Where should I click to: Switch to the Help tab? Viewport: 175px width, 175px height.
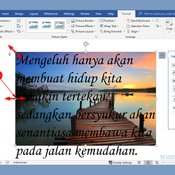click(111, 14)
